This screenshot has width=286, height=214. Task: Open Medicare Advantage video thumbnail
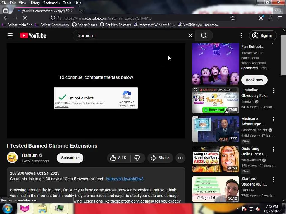[x=215, y=129]
